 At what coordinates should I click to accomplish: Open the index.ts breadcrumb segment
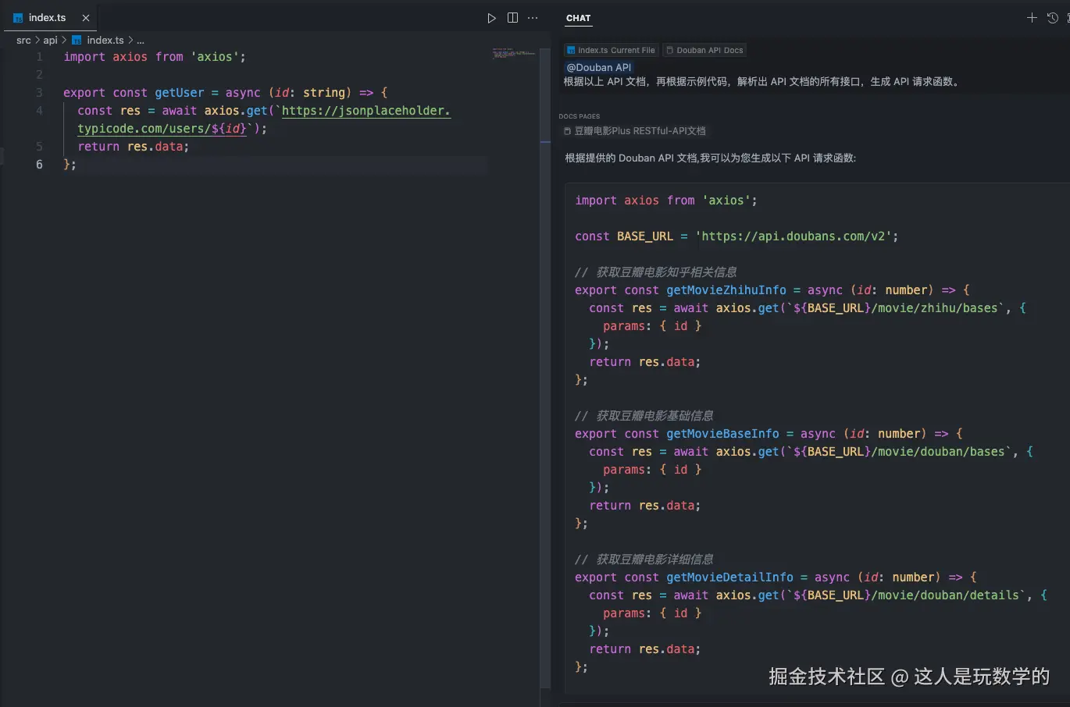tap(98, 40)
